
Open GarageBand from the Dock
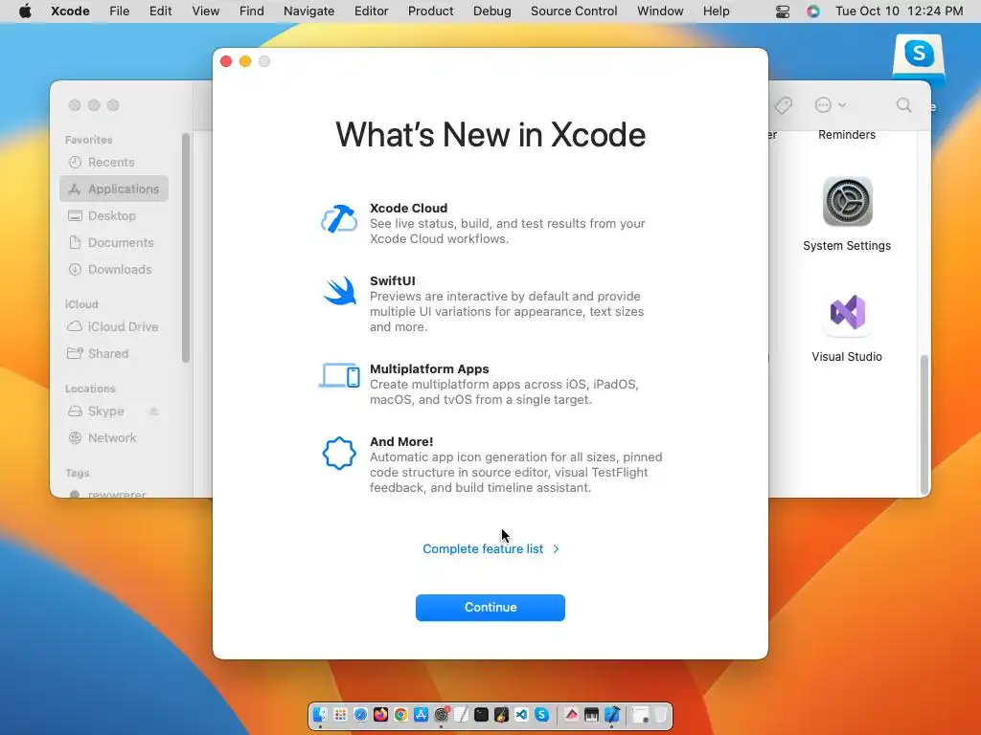(501, 714)
